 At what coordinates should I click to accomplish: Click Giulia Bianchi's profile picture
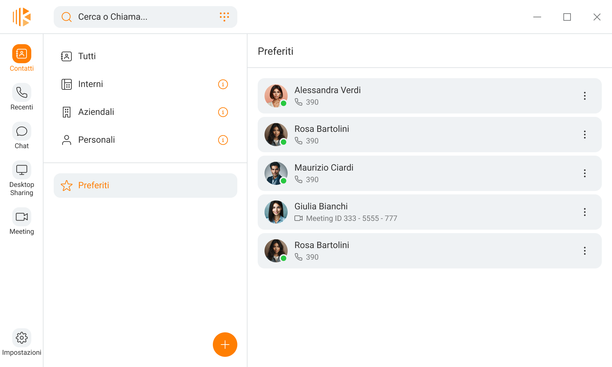pyautogui.click(x=276, y=212)
